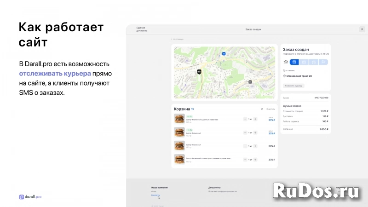The width and height of the screenshot is (368, 207).
Task: Select the active store step in progress bar
Action: 294,62
